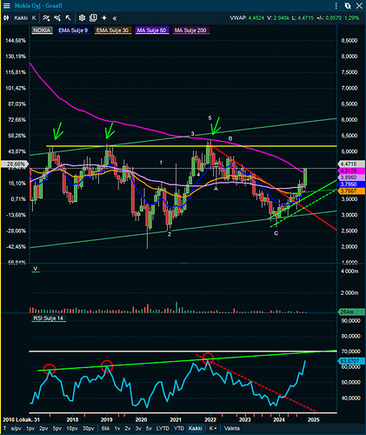This screenshot has width=366, height=435.
Task: Click the 2020 label on time axis
Action: (x=141, y=419)
